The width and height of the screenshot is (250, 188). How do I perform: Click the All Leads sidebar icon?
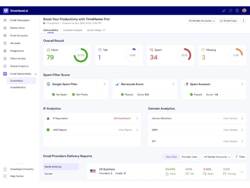(x=5, y=43)
